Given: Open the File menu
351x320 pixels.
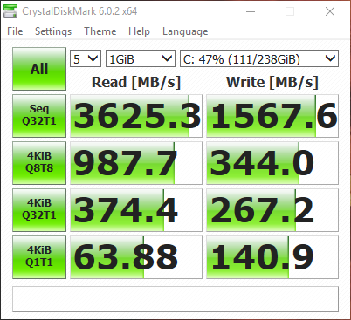Looking at the screenshot, I should [15, 31].
